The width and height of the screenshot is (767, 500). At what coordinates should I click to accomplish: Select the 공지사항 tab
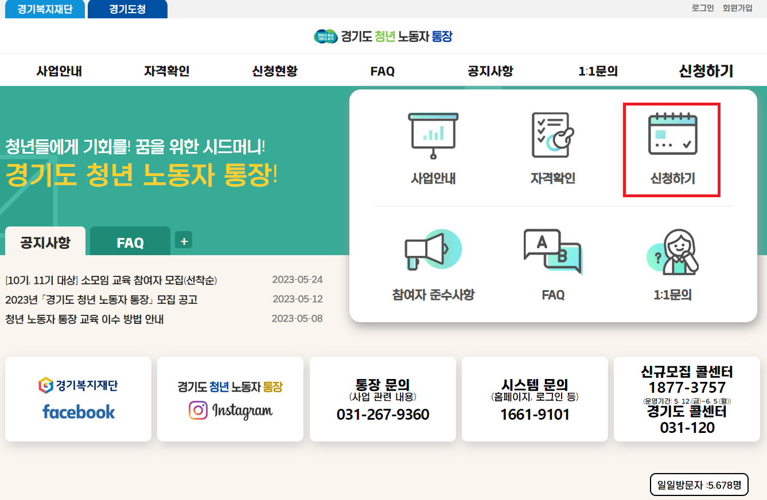tap(45, 242)
